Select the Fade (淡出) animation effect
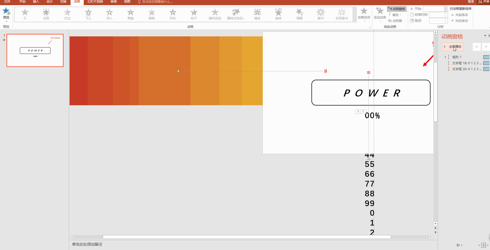 [67, 14]
